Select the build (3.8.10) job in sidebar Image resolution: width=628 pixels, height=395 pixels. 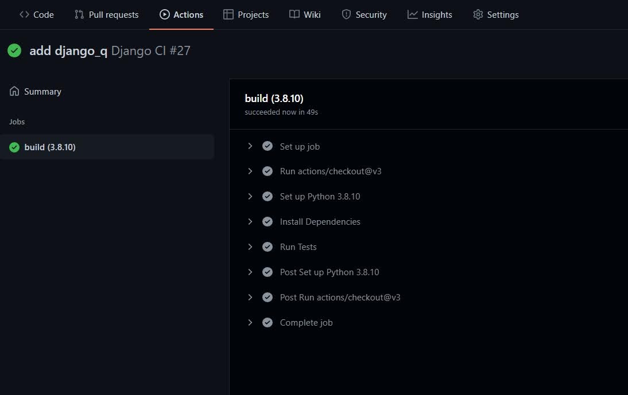coord(107,147)
